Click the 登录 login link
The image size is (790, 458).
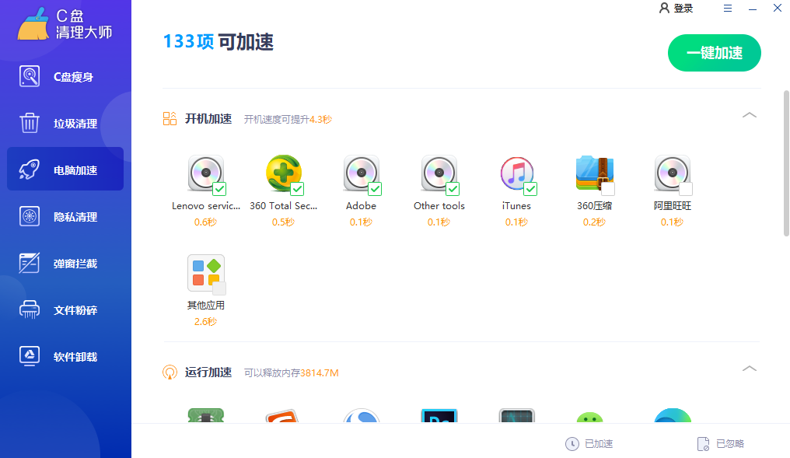point(683,8)
